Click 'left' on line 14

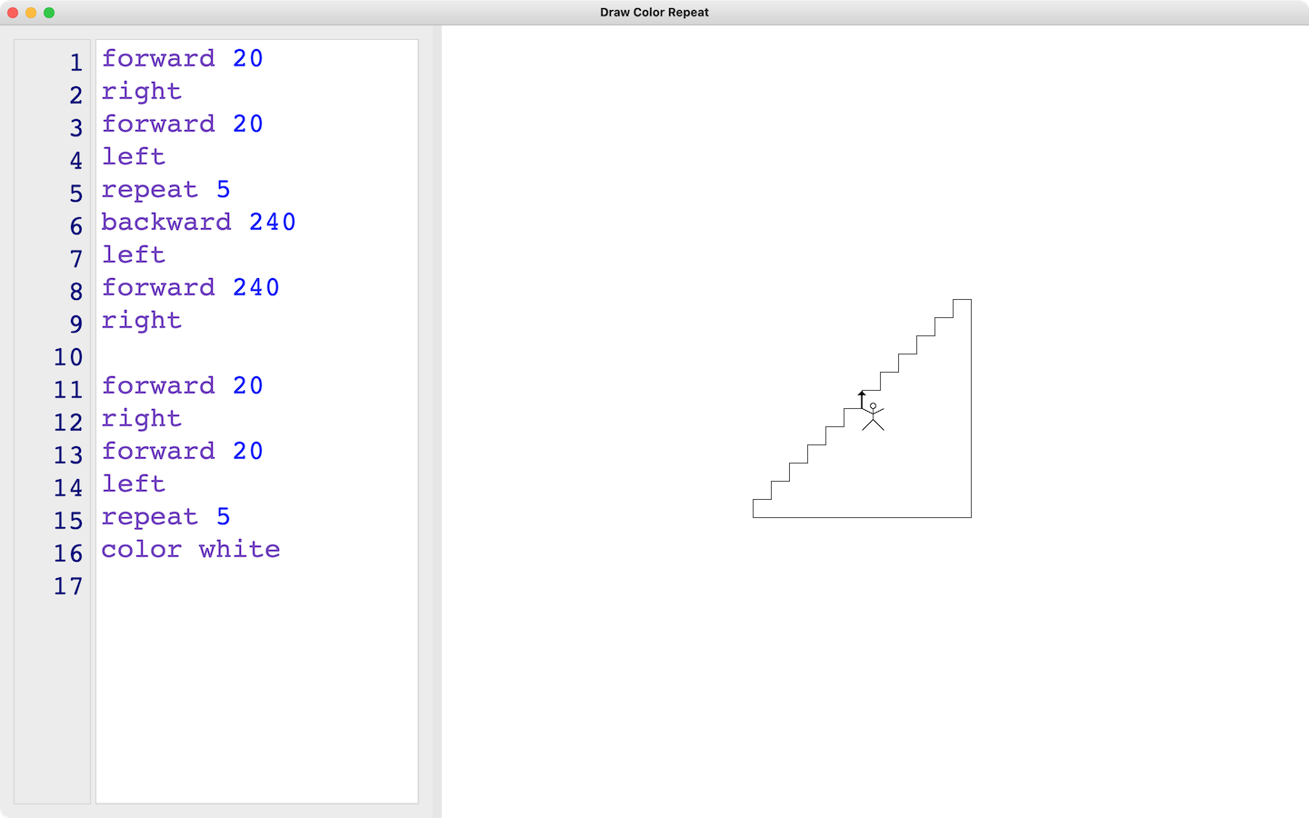point(133,484)
